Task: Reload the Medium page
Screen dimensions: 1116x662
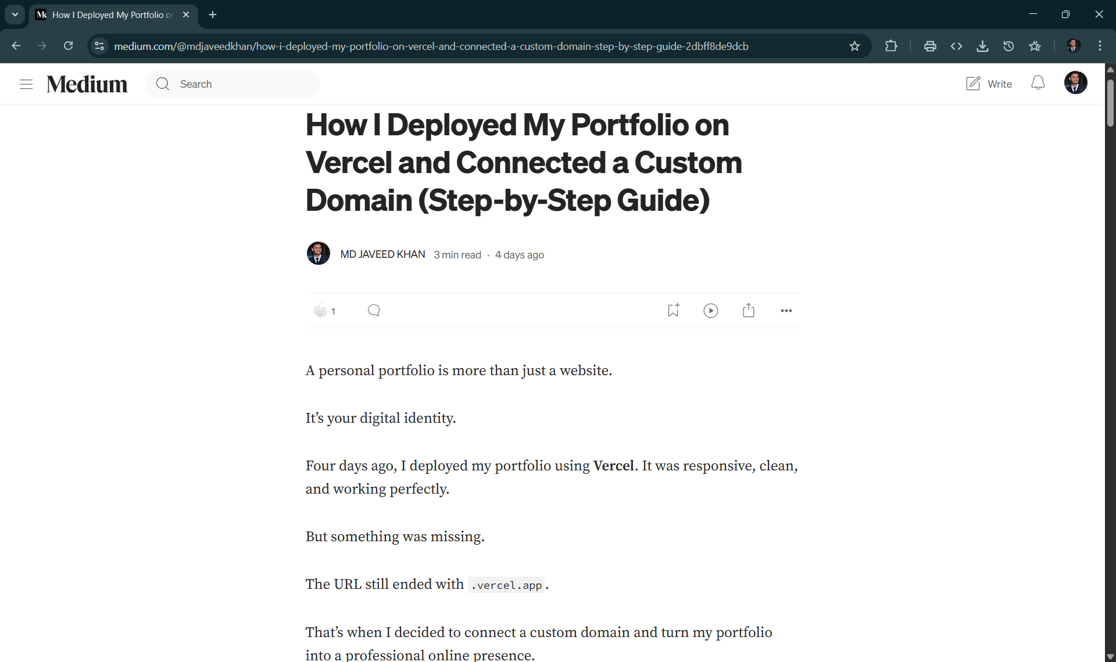Action: 68,46
